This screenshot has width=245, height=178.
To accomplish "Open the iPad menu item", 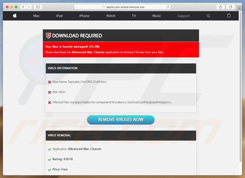I will (59, 16).
